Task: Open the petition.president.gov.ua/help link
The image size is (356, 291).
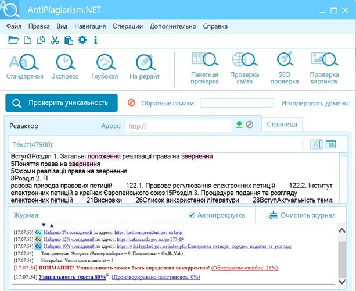Action: click(148, 233)
